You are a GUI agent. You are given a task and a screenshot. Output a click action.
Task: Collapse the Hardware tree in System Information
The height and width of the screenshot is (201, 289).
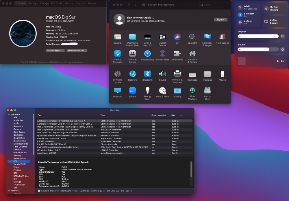[x=9, y=115]
